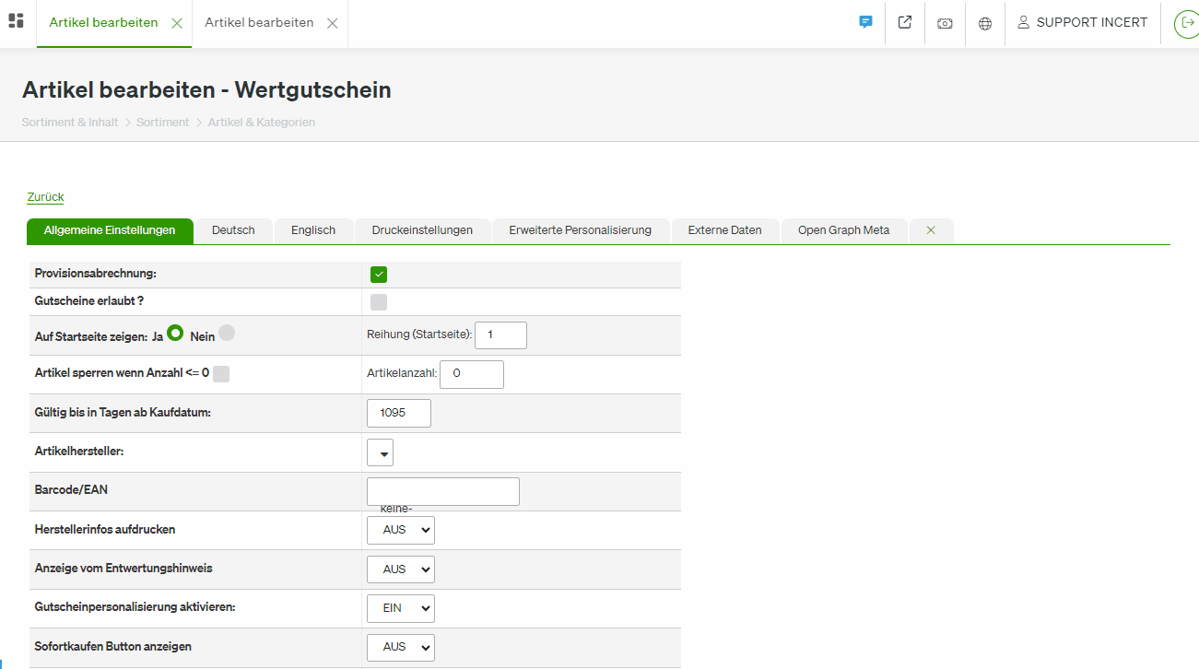This screenshot has height=669, width=1199.
Task: Open the Erweiterte Personalisierung tab
Action: coord(581,230)
